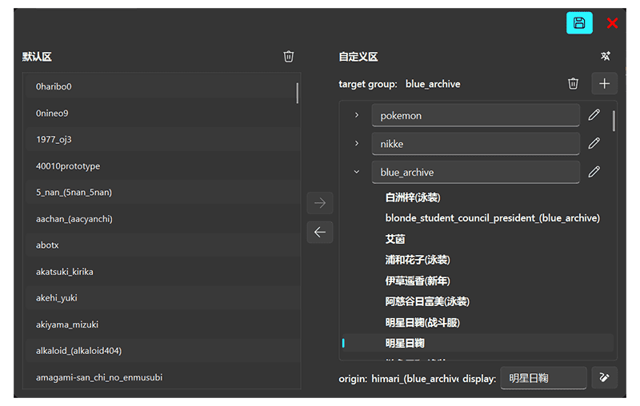
Task: Click the cyan save icon
Action: click(579, 23)
